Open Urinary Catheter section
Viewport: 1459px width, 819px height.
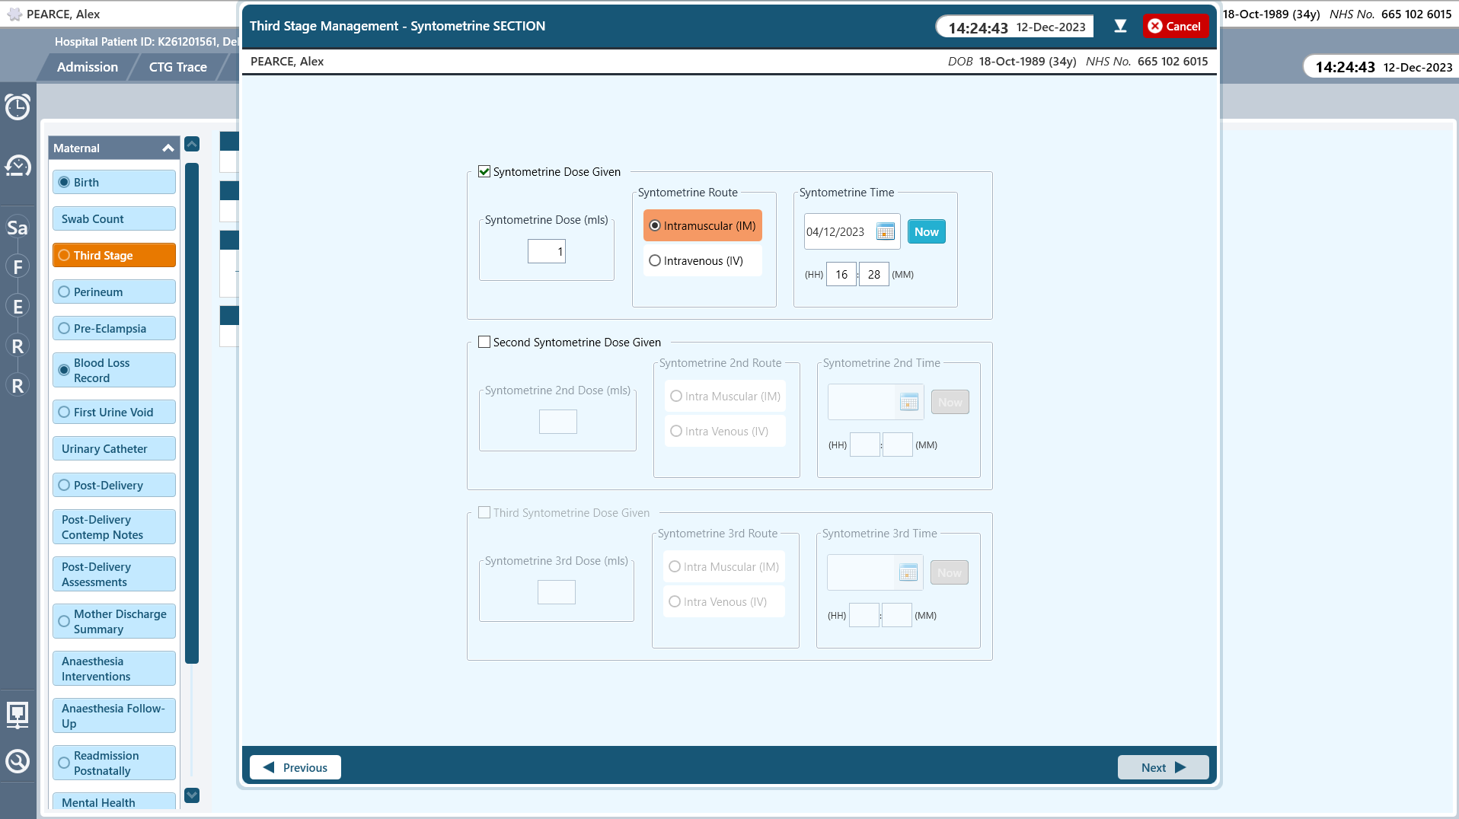114,449
